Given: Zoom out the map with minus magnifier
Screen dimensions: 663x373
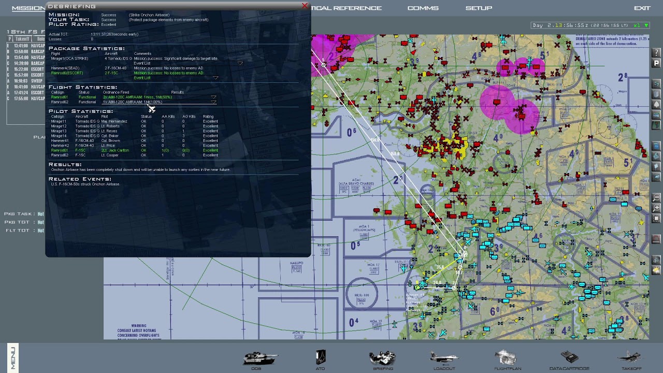Looking at the screenshot, I should (x=656, y=198).
